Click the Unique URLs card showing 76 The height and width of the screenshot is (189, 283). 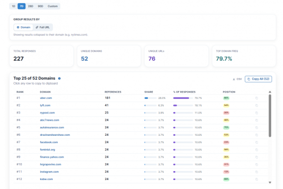tap(177, 56)
